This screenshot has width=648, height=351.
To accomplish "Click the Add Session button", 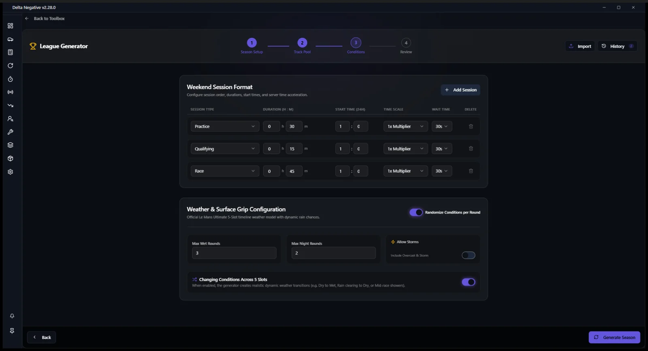I will pyautogui.click(x=460, y=90).
